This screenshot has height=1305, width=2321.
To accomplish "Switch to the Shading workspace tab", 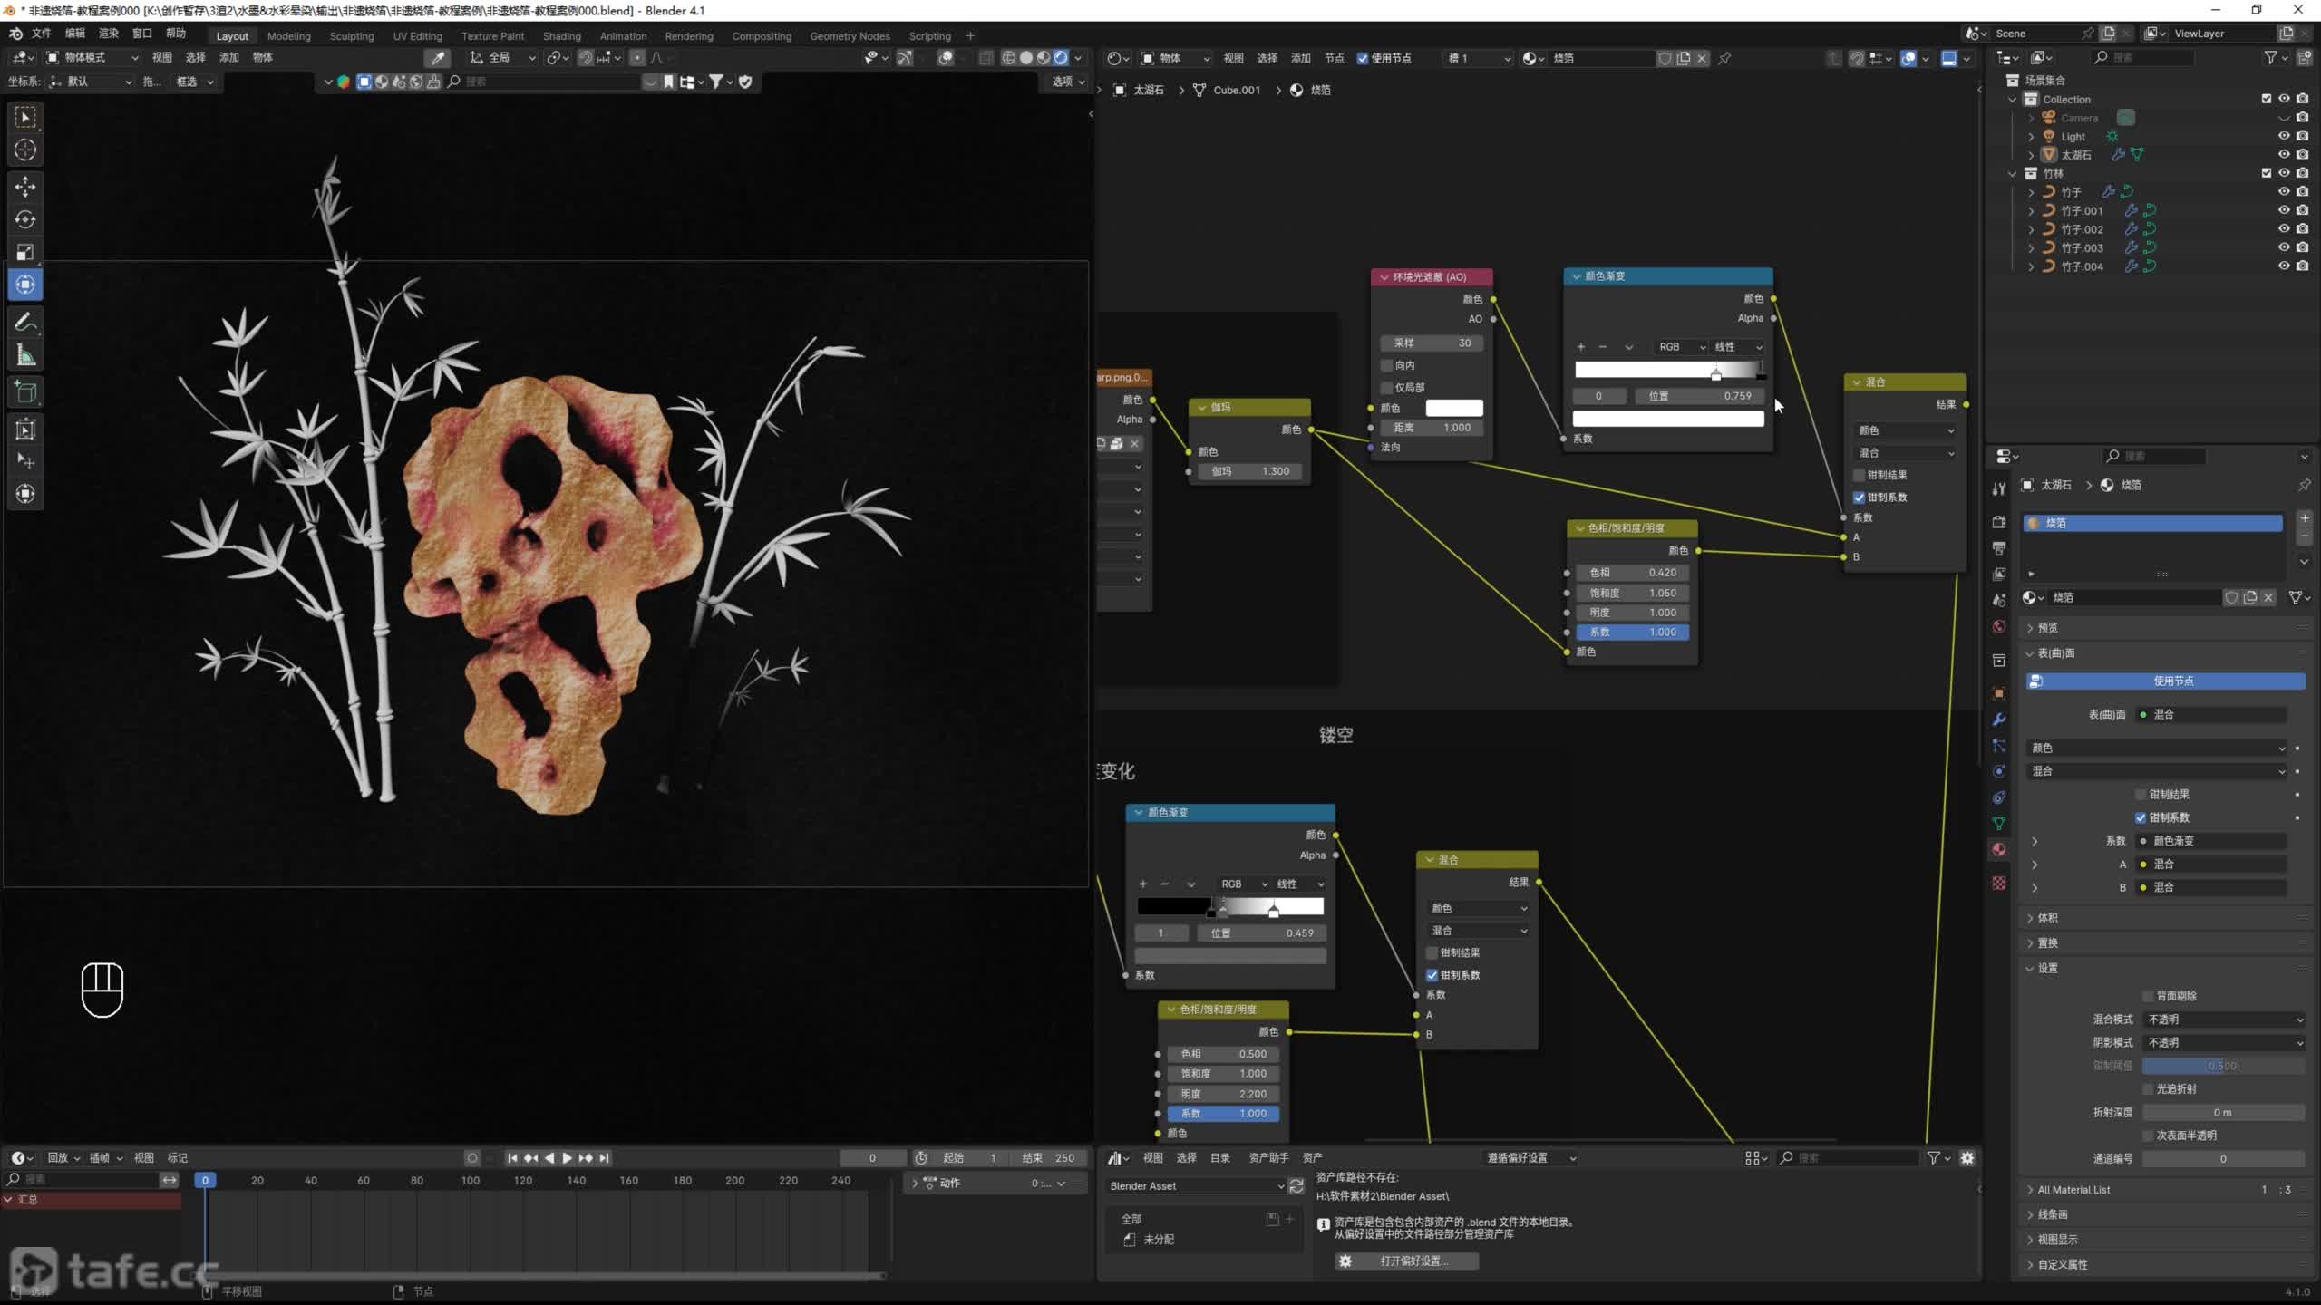I will (561, 36).
